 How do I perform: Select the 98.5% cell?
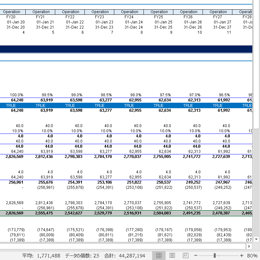106,95
